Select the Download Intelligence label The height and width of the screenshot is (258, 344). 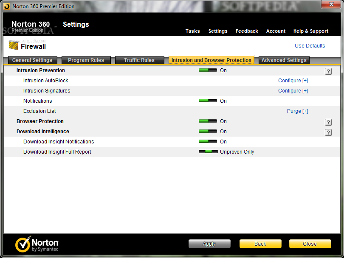coord(43,132)
